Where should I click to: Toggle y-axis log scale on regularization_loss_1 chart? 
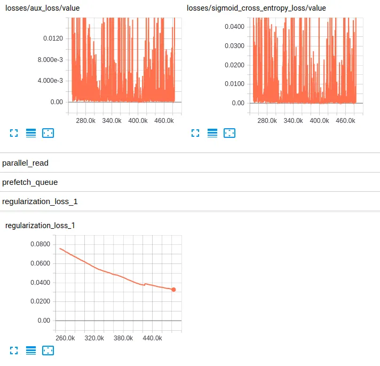(31, 351)
